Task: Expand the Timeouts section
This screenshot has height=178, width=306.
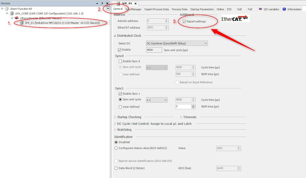Action: coord(181,117)
